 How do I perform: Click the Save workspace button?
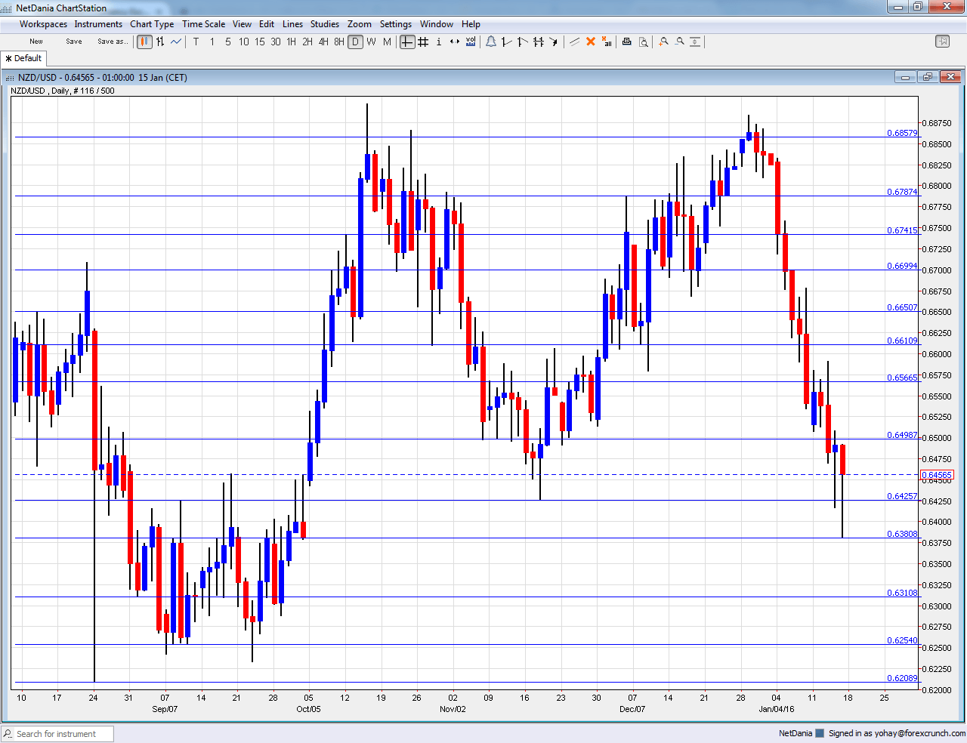74,42
